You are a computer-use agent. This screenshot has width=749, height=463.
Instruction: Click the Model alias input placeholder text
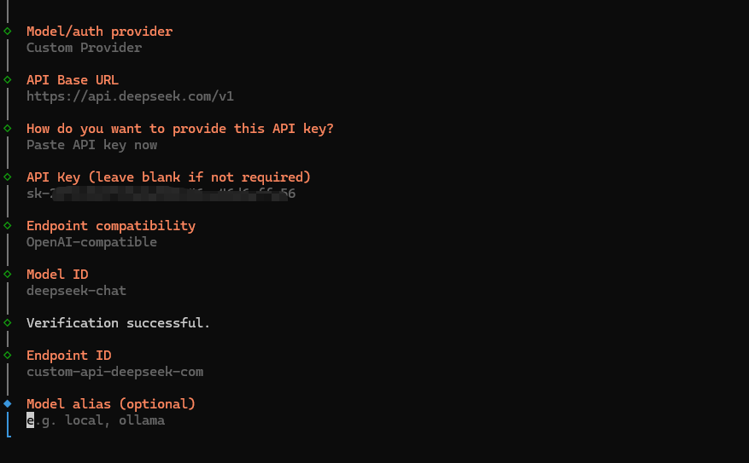100,420
